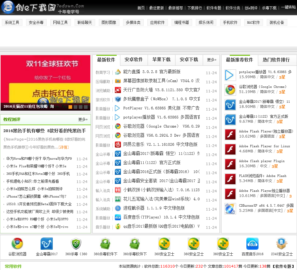Open 谷歌浏览器 icon in bottom strip
This screenshot has width=297, height=270.
[17, 244]
